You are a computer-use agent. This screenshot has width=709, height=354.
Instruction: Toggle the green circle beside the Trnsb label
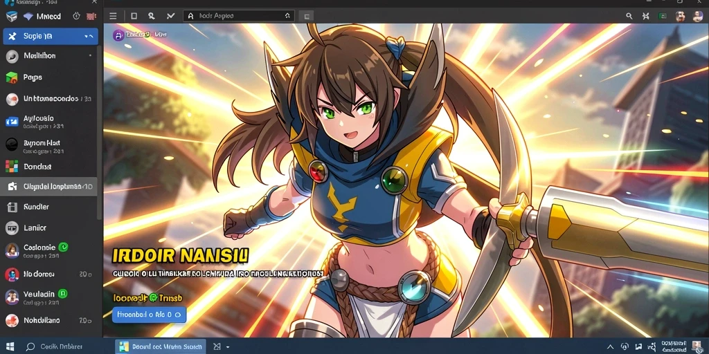coord(153,297)
